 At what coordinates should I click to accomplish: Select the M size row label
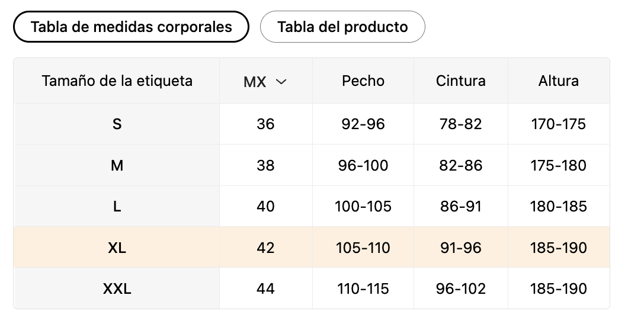click(117, 165)
